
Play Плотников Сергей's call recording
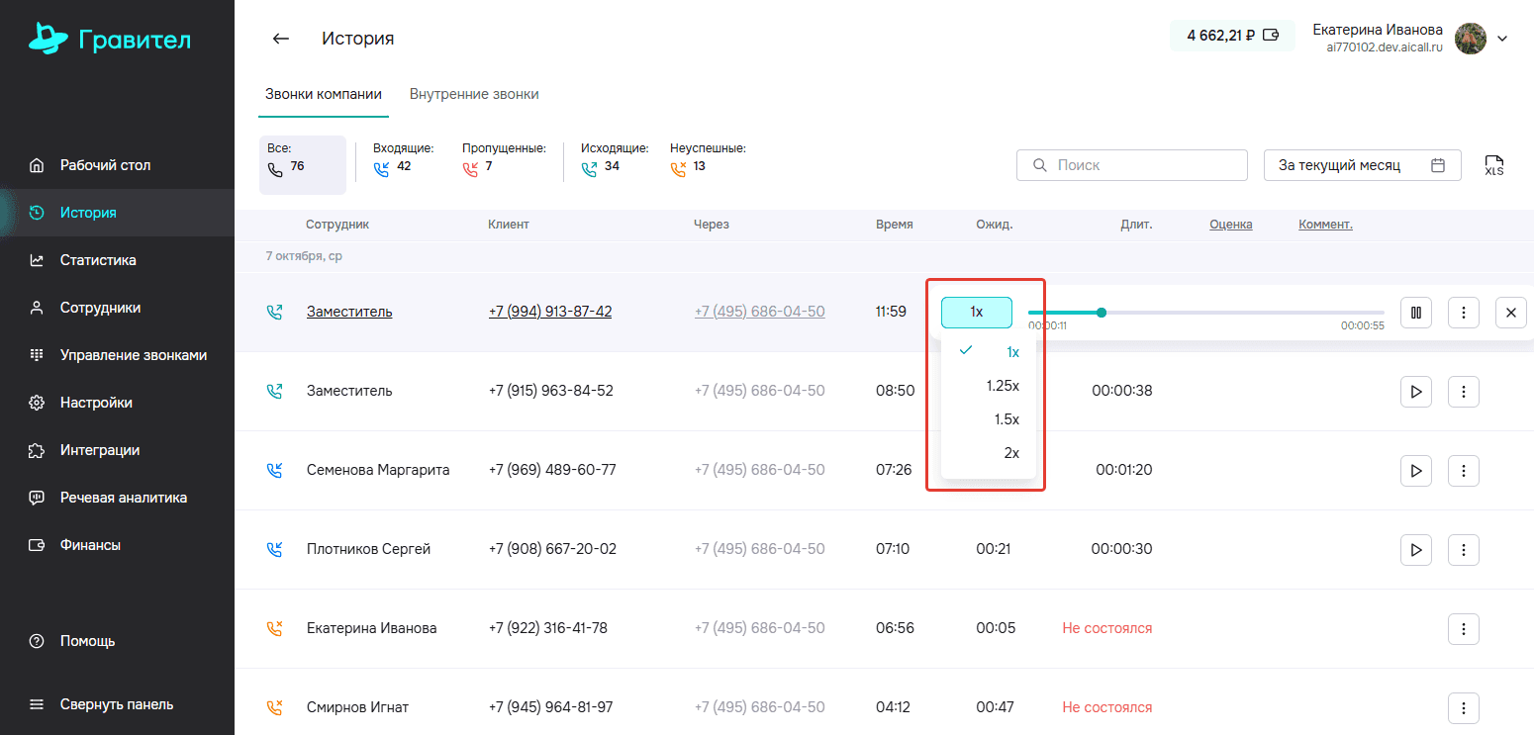1416,549
